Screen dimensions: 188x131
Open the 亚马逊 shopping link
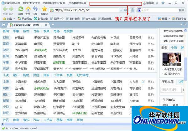[x=19, y=88]
